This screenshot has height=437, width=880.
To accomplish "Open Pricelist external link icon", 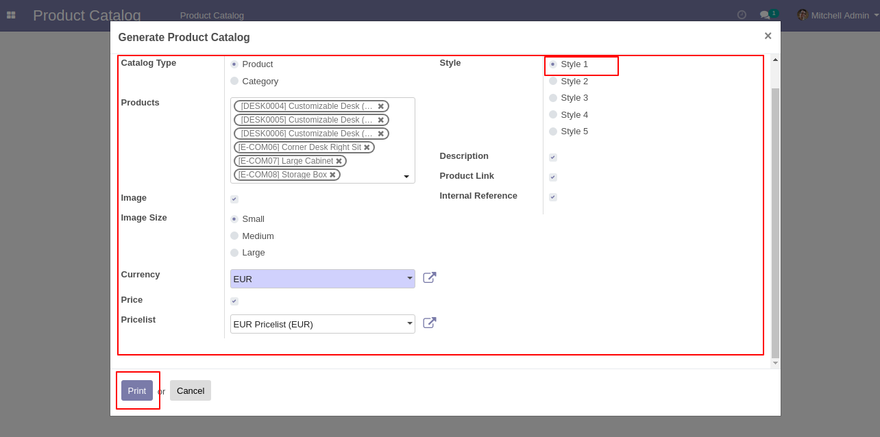I will [x=430, y=323].
